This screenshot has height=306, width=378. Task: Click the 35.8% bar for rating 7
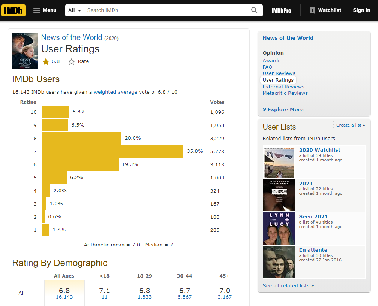point(113,151)
